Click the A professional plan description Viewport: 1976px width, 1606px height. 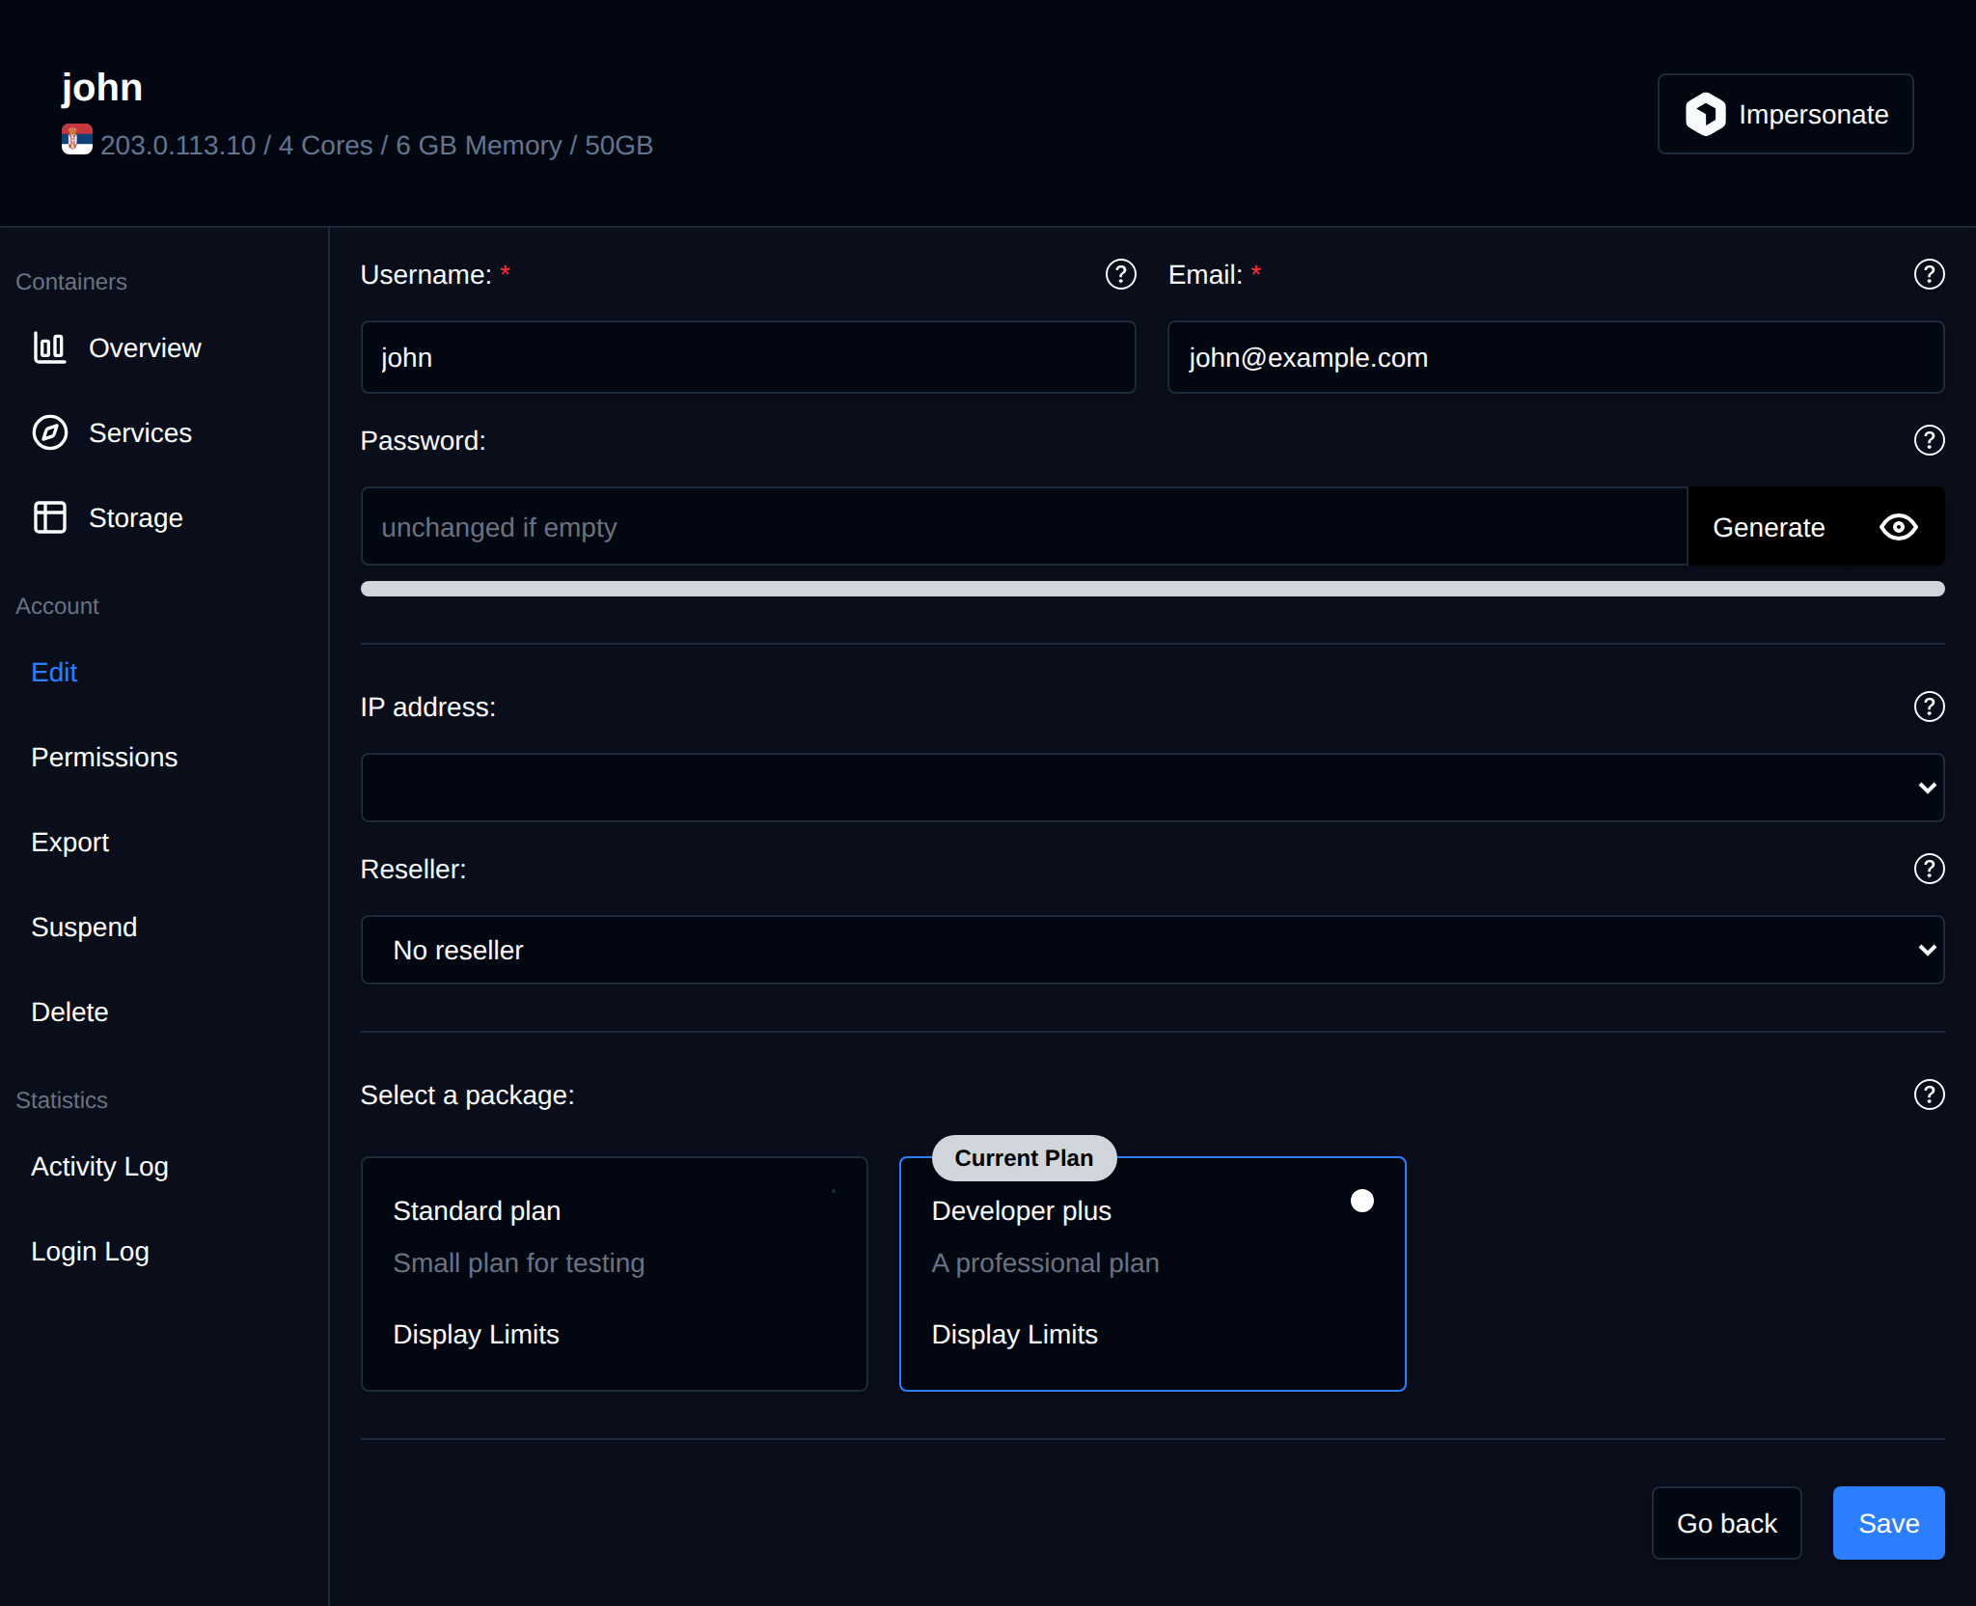pyautogui.click(x=1045, y=1262)
